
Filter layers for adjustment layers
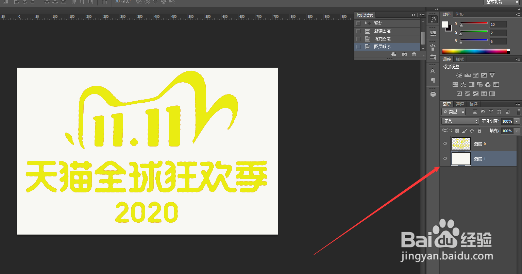click(483, 112)
